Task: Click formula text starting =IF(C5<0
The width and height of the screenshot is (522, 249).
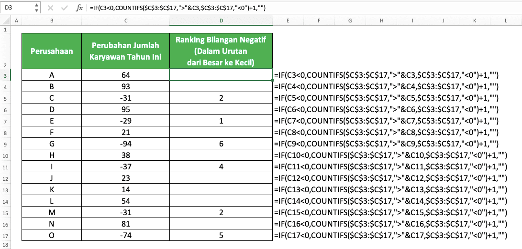Action: click(x=386, y=98)
